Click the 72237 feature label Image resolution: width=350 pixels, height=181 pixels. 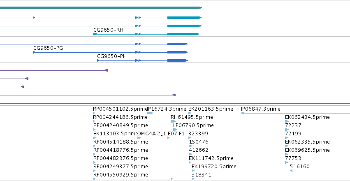[x=293, y=125]
